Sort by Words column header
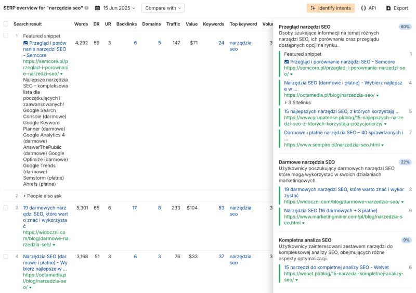This screenshot has height=293, width=416. click(81, 24)
